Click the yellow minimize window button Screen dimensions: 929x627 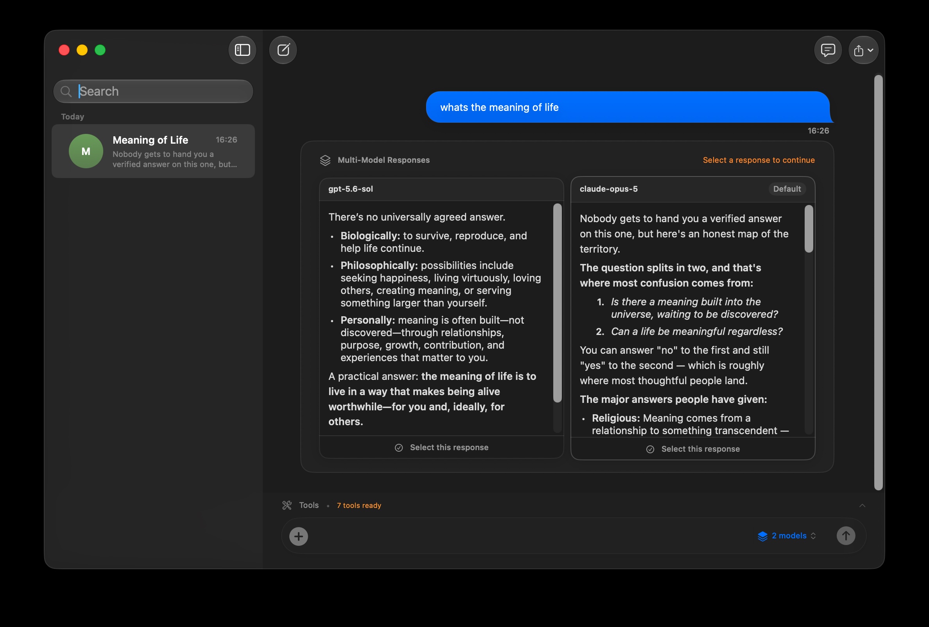pos(82,50)
